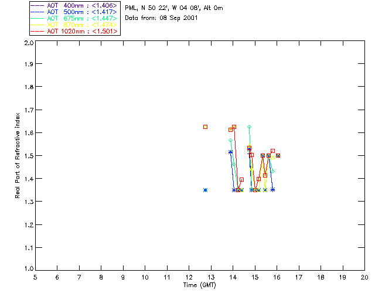The width and height of the screenshot is (375, 300).
Task: Click the time-axis tick label 18
Action: click(x=321, y=277)
